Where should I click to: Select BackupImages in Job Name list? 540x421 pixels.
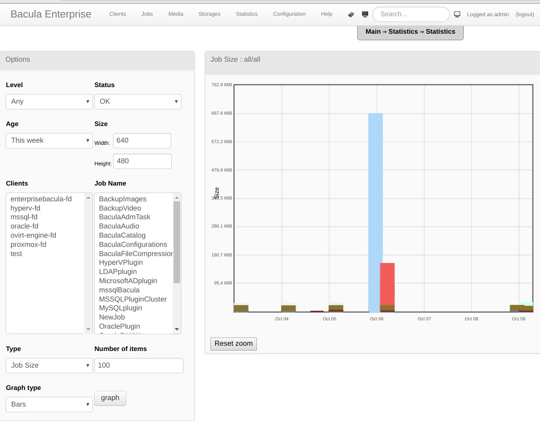click(134, 199)
